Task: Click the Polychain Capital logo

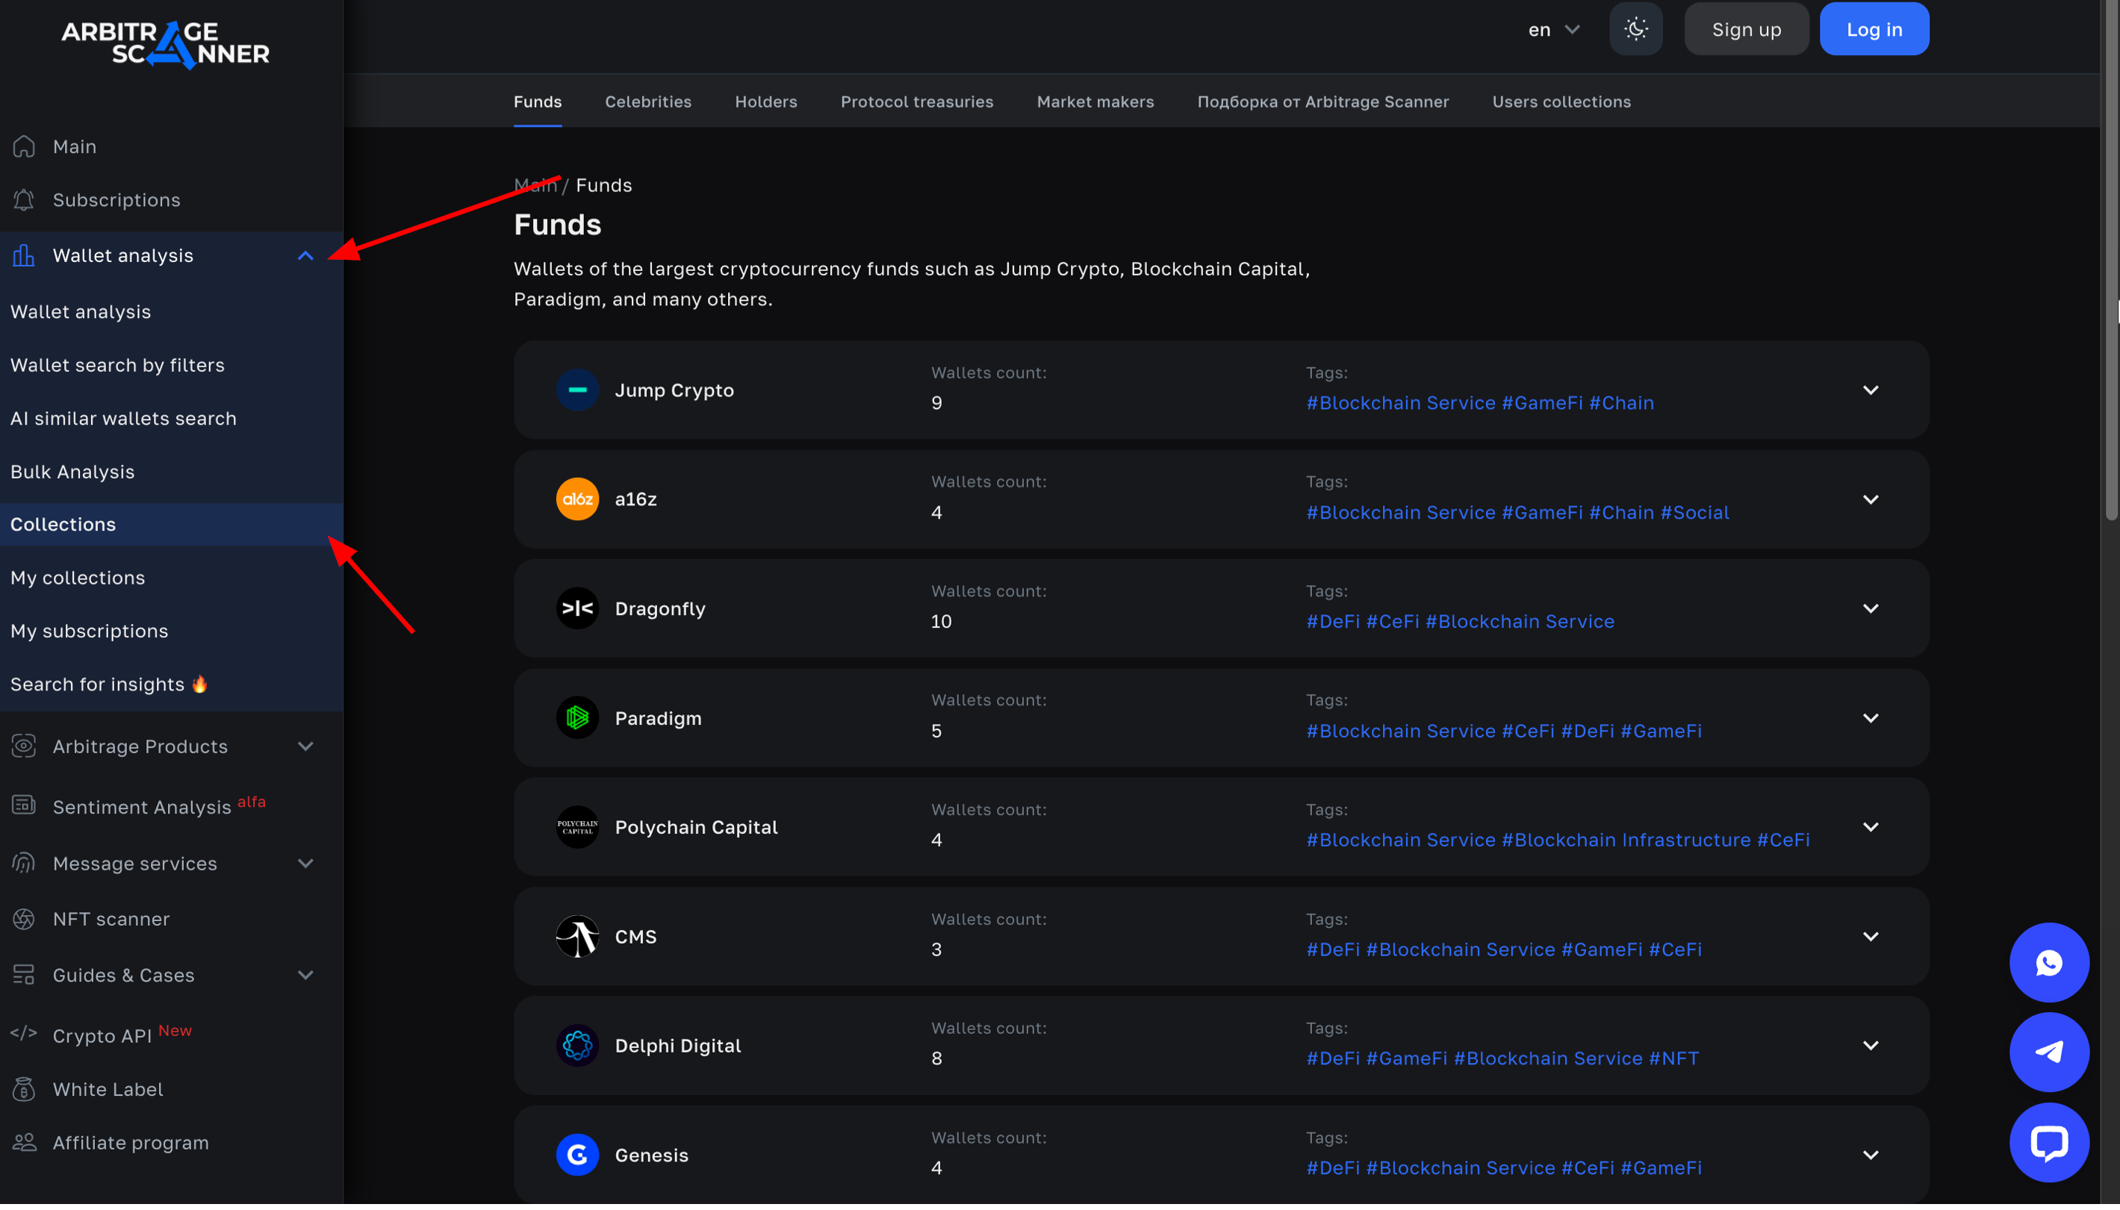Action: click(x=577, y=827)
